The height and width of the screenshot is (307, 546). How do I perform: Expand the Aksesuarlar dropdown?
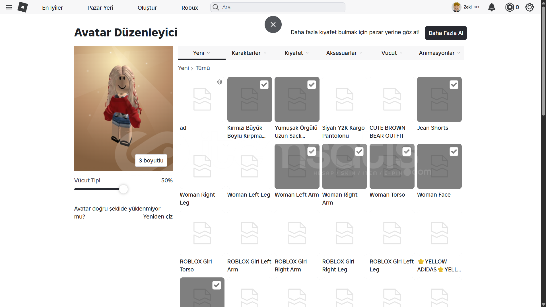pos(344,53)
